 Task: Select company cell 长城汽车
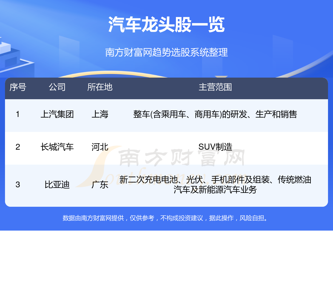coord(57,147)
